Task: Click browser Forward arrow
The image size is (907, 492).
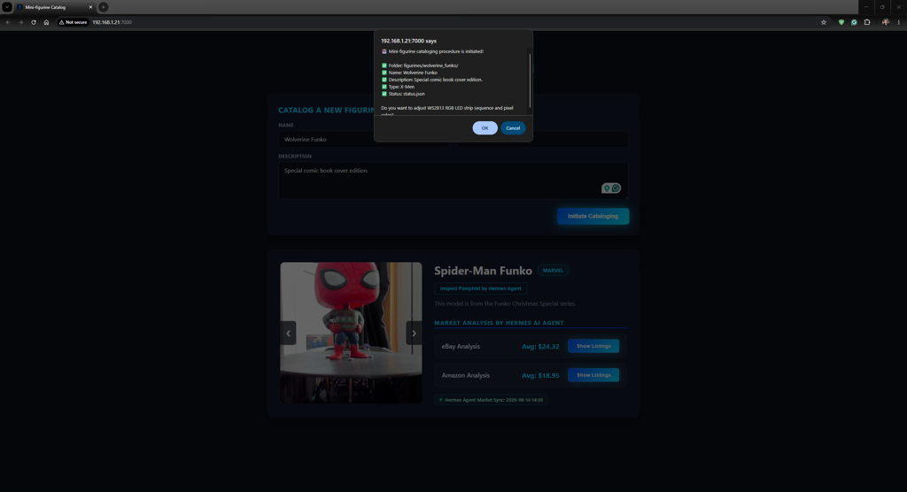Action: pyautogui.click(x=21, y=22)
